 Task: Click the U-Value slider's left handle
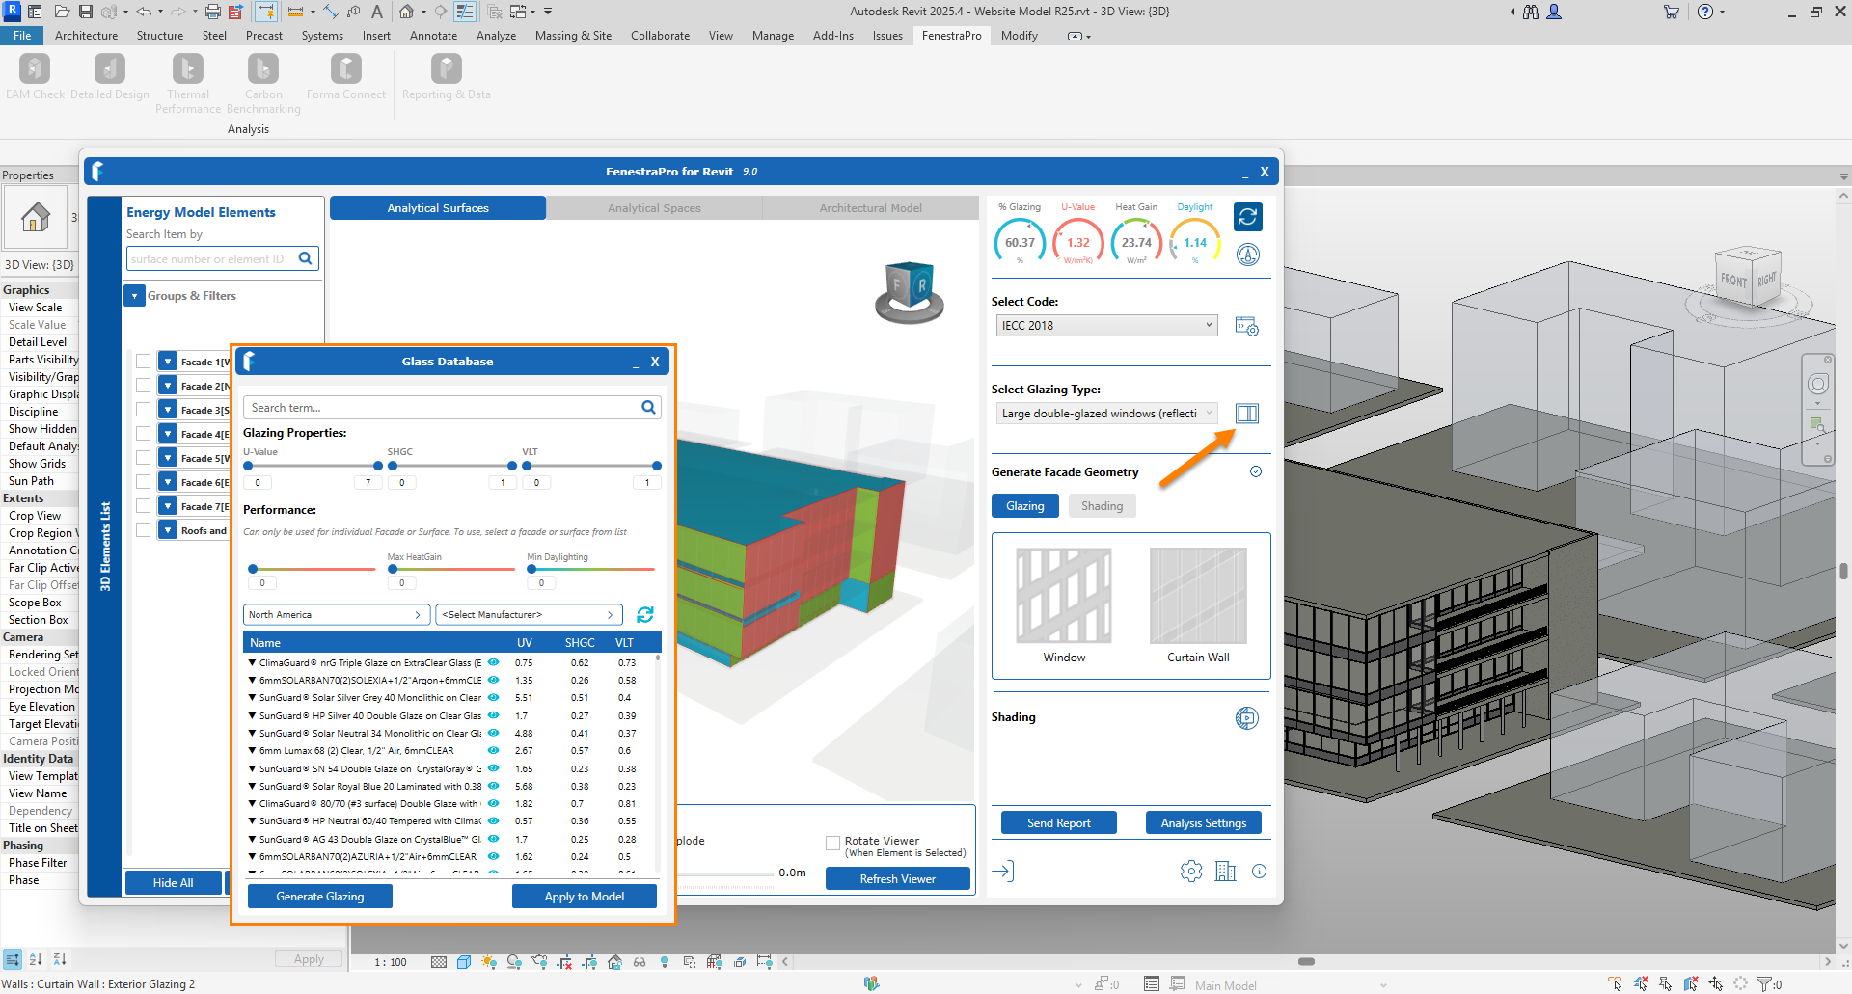point(249,466)
